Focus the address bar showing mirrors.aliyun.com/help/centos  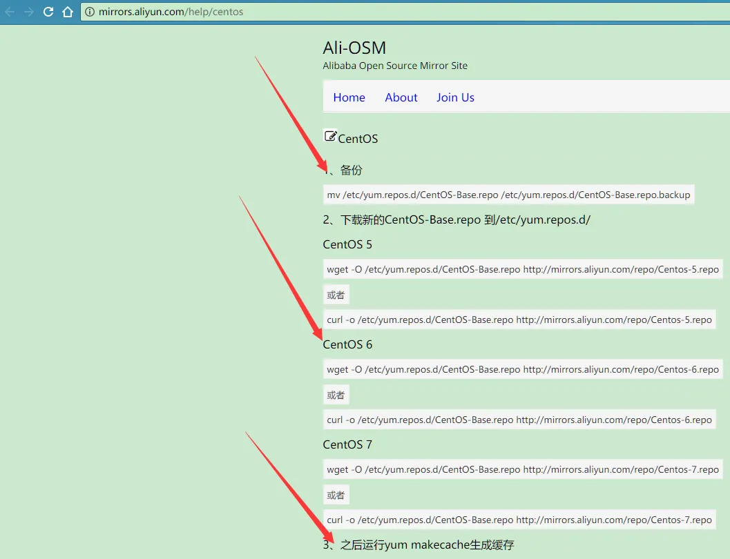click(405, 12)
